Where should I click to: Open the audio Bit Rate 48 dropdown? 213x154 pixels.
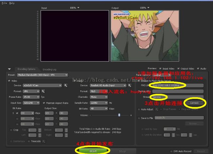click(99, 109)
